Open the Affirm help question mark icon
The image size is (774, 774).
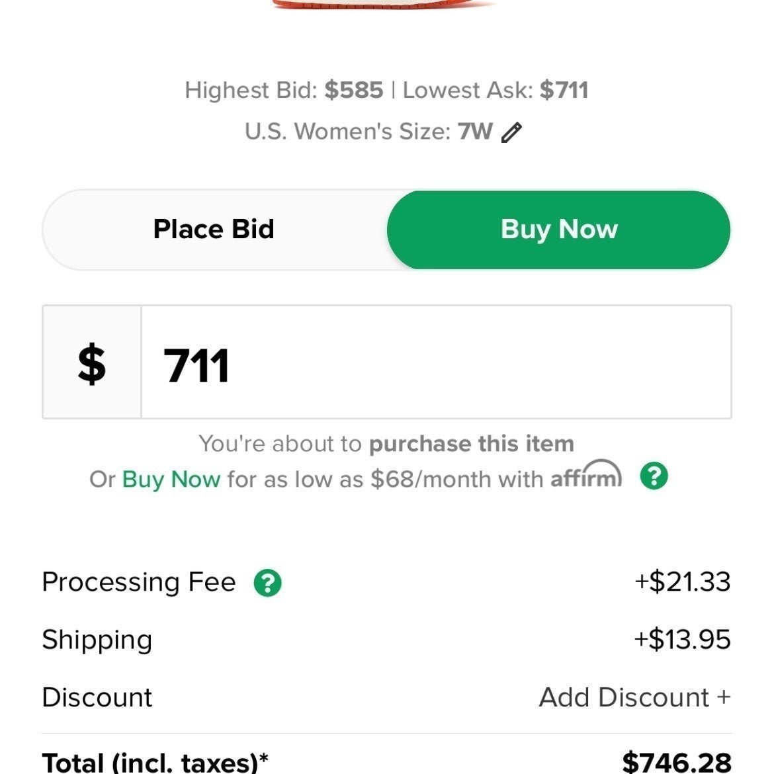point(654,476)
